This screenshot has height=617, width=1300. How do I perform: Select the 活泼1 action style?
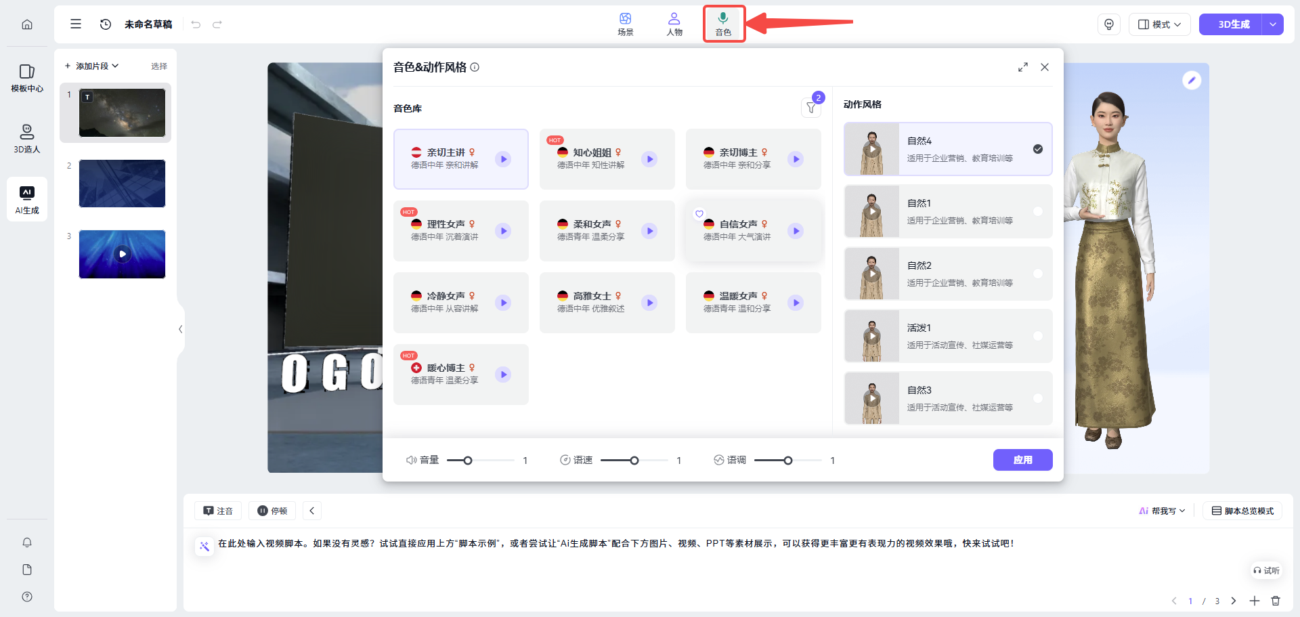(948, 336)
